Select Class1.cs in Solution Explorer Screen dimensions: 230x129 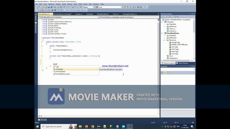[172, 29]
